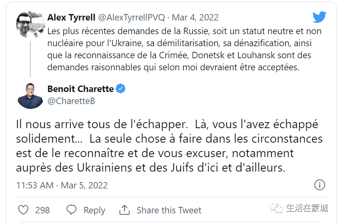Click the Benoit Charette display name
Viewport: 339px width, 223px height.
click(x=80, y=89)
